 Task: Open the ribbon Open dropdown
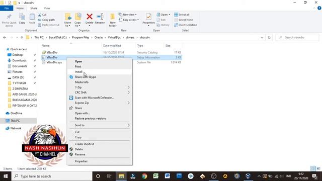coord(163,15)
